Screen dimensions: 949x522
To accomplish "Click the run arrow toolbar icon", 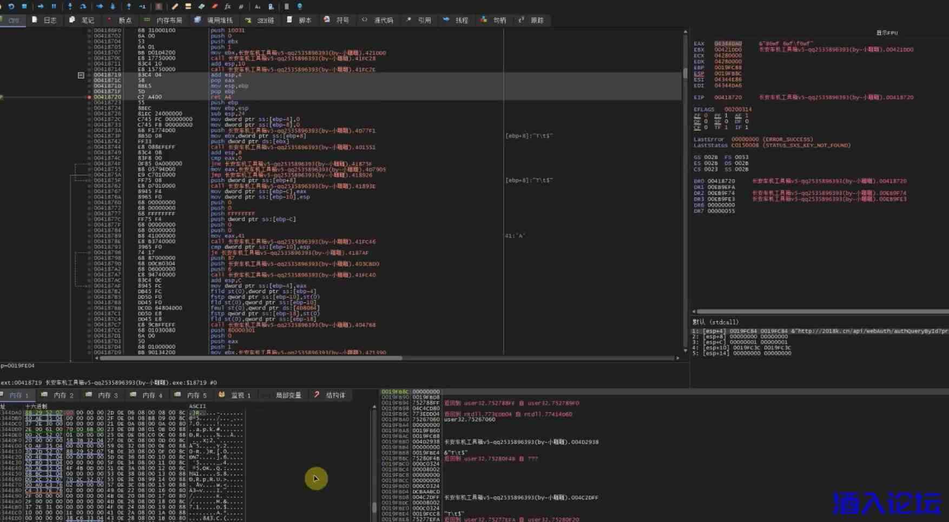I will coord(41,6).
